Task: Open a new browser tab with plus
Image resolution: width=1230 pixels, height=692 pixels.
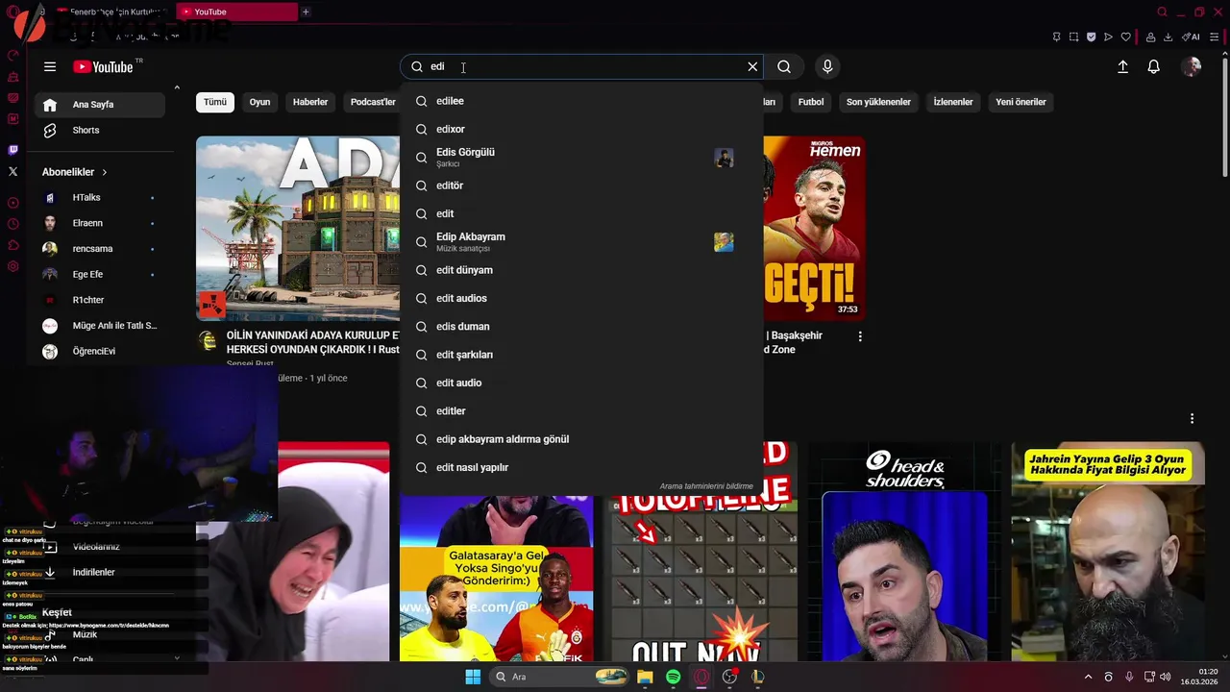Action: click(306, 12)
